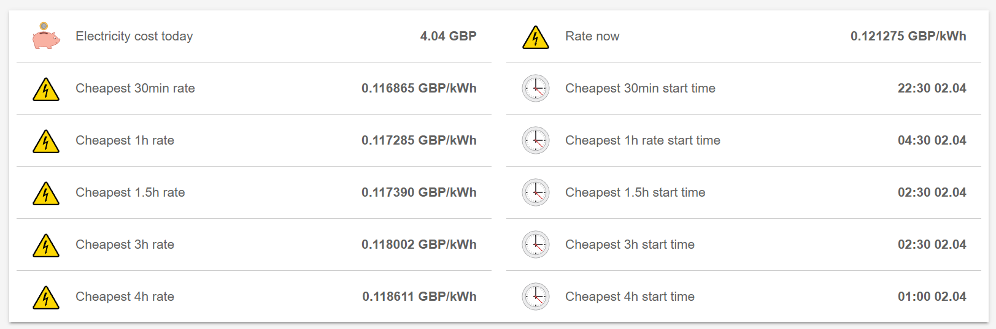Click the Cheapest 1.5h rate lightning icon
This screenshot has width=996, height=329.
pyautogui.click(x=46, y=194)
